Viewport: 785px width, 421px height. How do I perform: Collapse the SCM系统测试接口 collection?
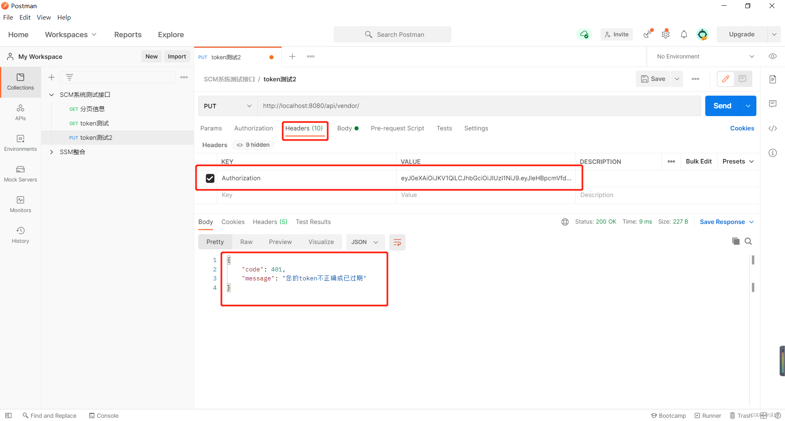[52, 95]
